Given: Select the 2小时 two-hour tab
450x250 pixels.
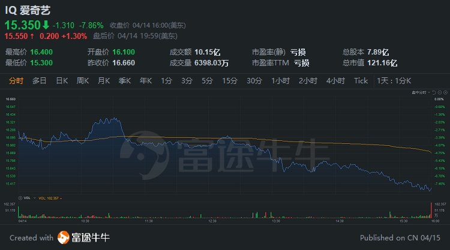Looking at the screenshot, I should click(x=308, y=81).
